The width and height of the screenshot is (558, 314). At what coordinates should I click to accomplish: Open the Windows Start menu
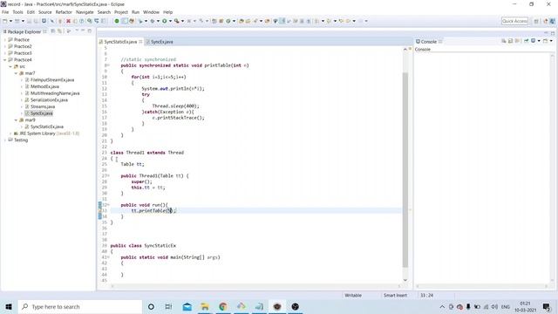(x=9, y=306)
